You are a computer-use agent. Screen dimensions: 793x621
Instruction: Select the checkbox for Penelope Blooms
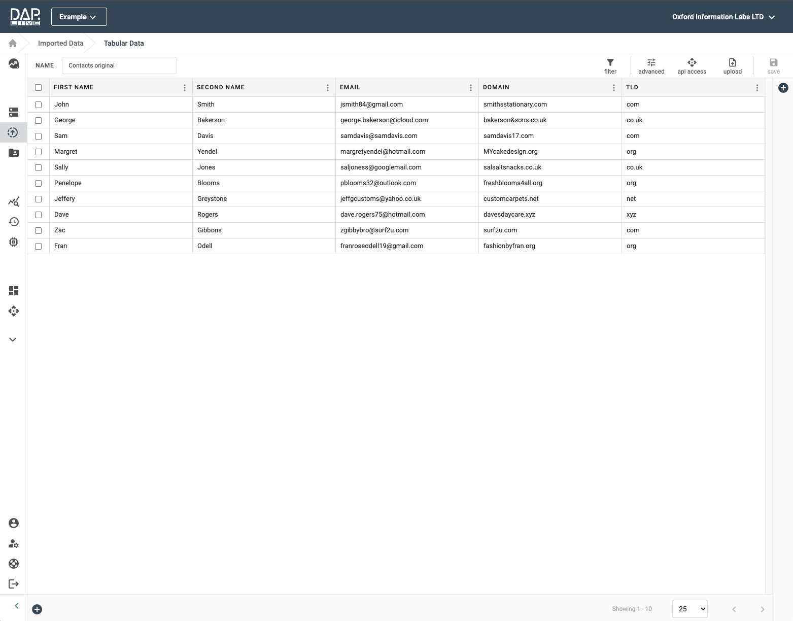(x=38, y=183)
